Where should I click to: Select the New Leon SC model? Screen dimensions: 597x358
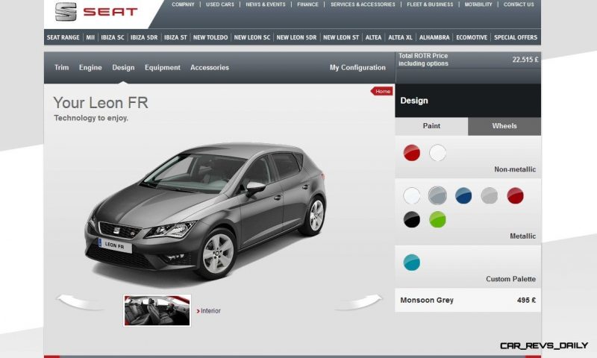pos(252,37)
